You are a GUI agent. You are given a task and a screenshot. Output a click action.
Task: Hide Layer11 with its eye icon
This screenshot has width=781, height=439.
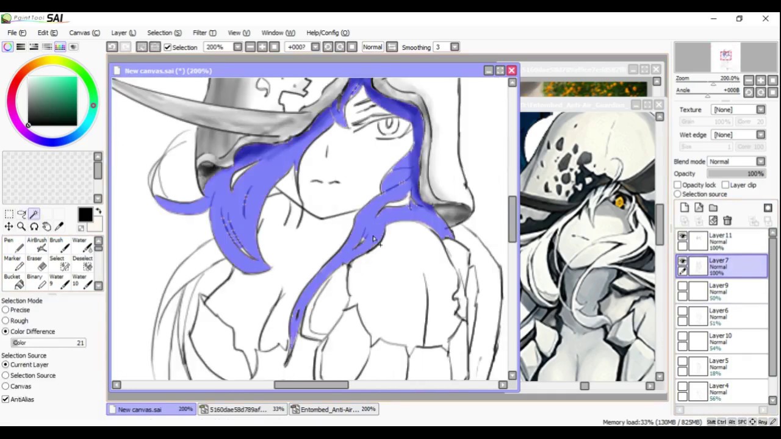point(682,237)
